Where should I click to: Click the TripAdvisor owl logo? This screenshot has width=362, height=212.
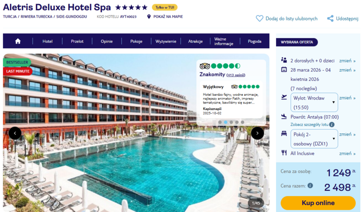pos(205,66)
